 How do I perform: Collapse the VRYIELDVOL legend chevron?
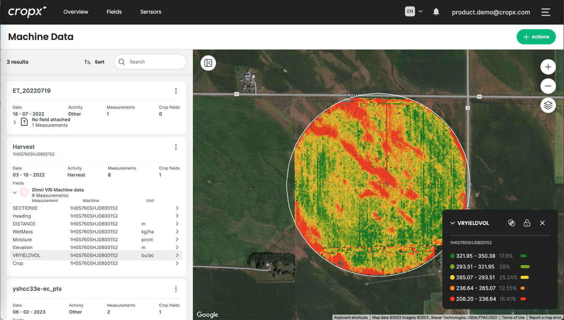point(453,223)
